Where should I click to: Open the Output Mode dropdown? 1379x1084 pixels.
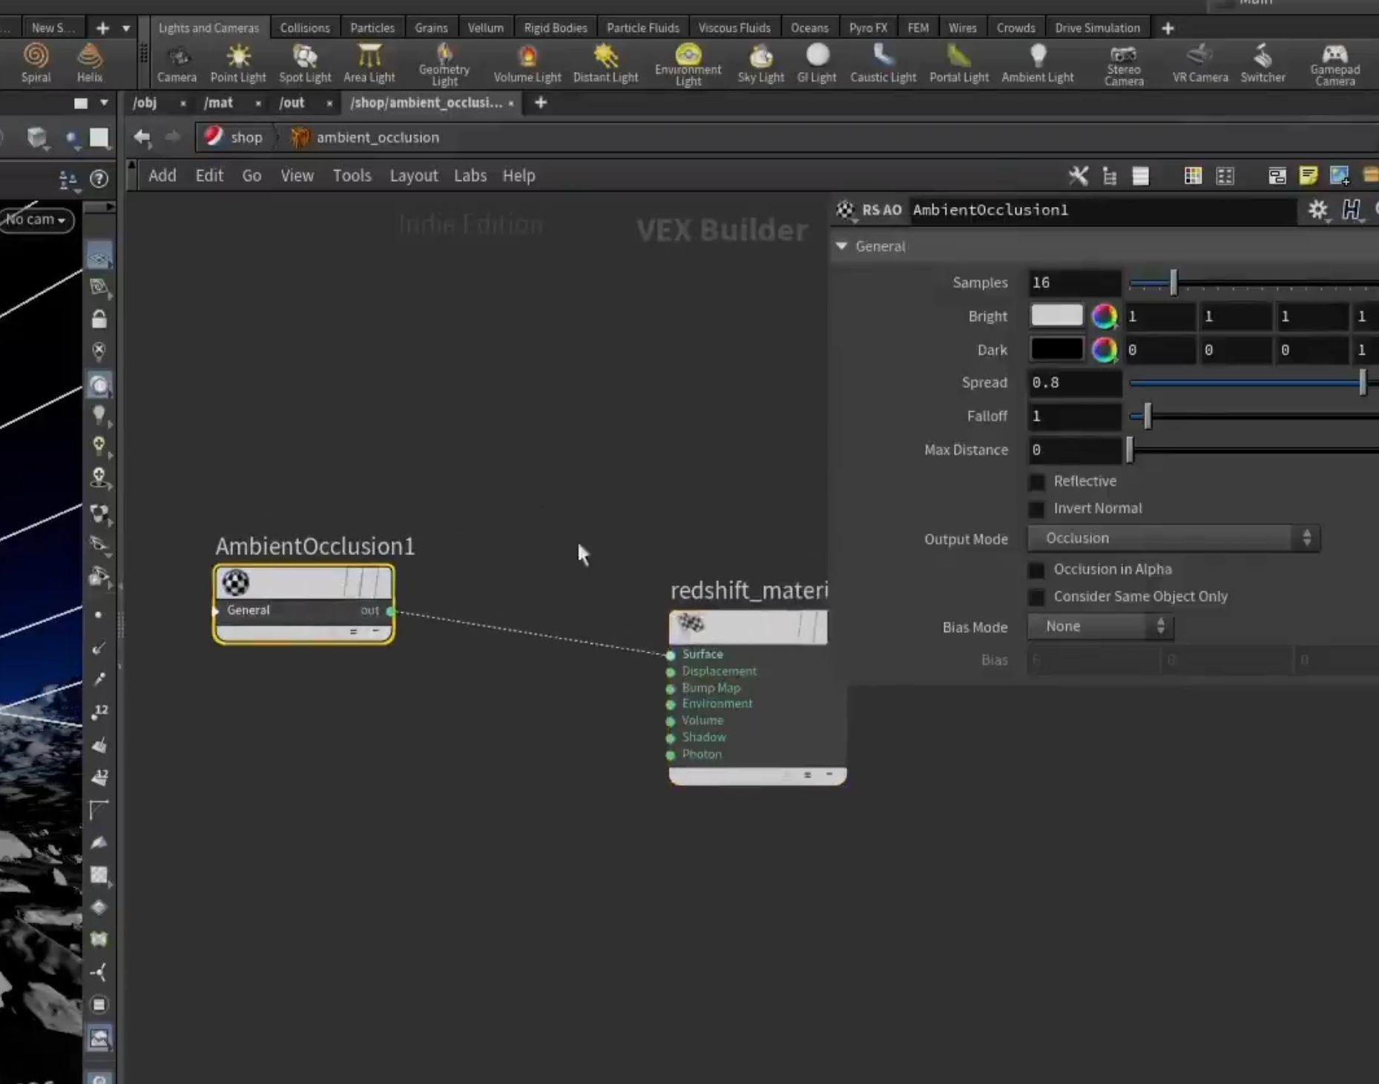pyautogui.click(x=1173, y=538)
